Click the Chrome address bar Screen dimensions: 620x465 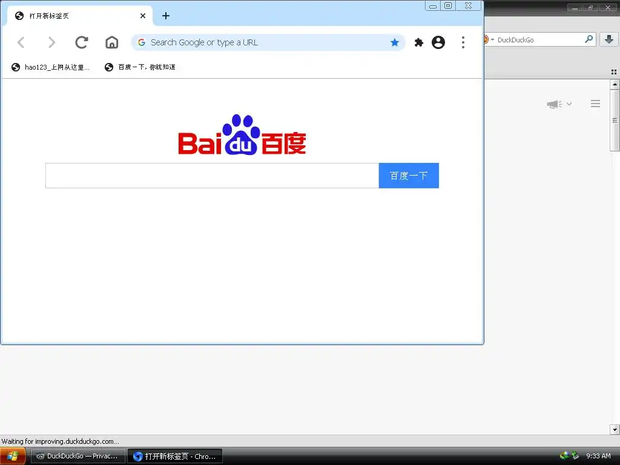point(268,42)
